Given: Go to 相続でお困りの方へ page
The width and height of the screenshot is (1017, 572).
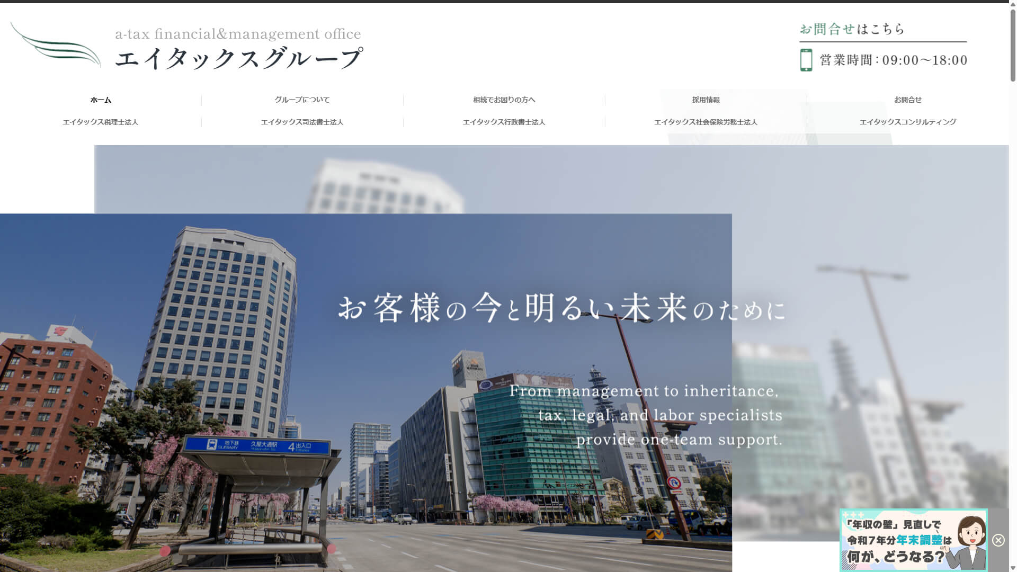Looking at the screenshot, I should (504, 100).
